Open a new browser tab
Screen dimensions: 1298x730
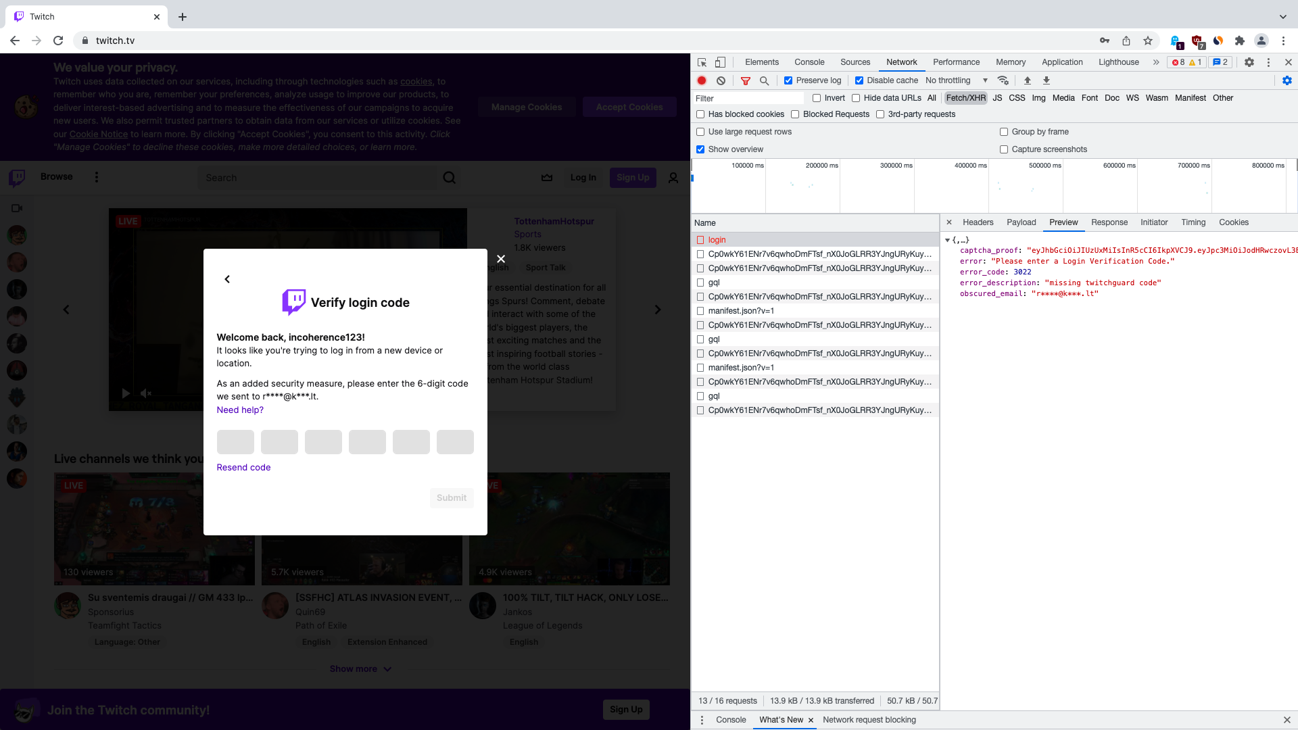183,17
